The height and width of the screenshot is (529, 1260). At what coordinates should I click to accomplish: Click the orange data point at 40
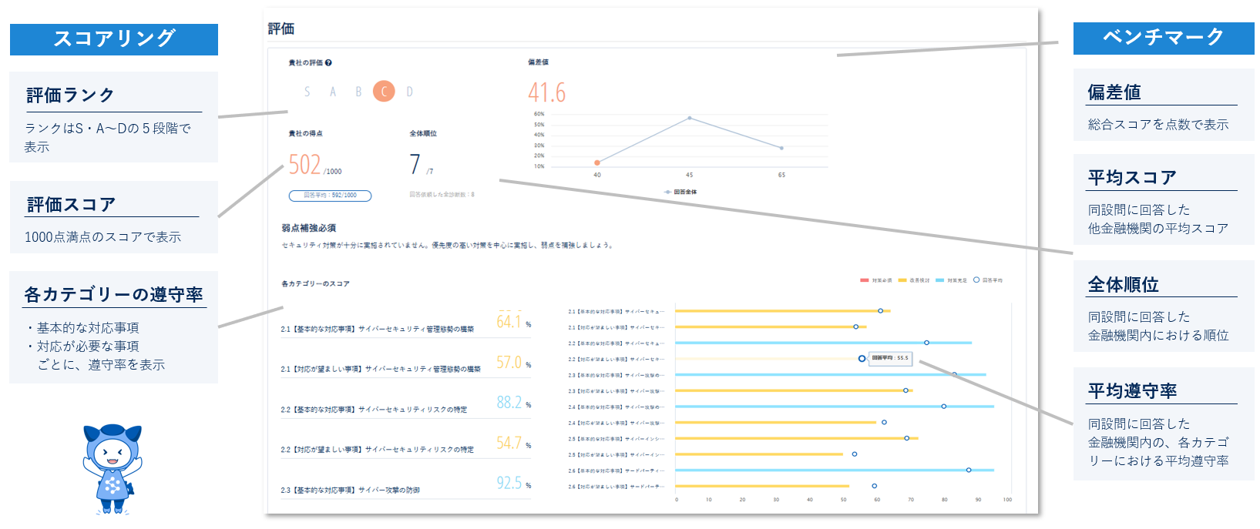pyautogui.click(x=597, y=162)
